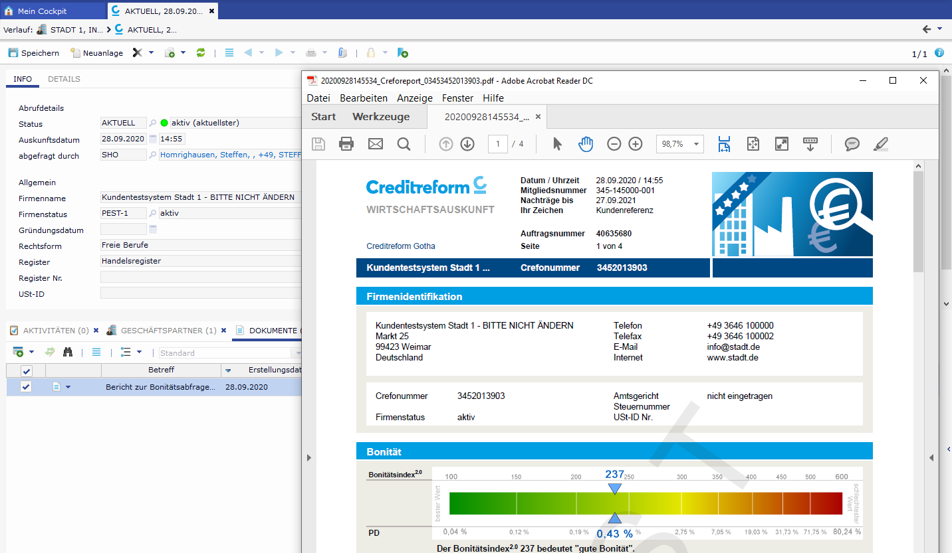The image size is (952, 553).
Task: Click the page number input field
Action: point(497,144)
